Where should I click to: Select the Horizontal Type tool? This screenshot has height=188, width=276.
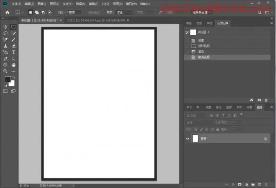click(x=13, y=52)
